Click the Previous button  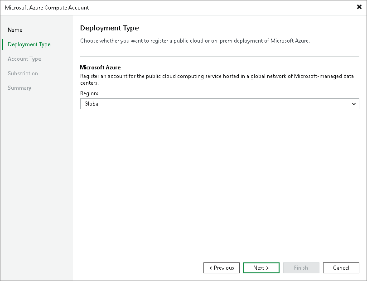(x=222, y=268)
